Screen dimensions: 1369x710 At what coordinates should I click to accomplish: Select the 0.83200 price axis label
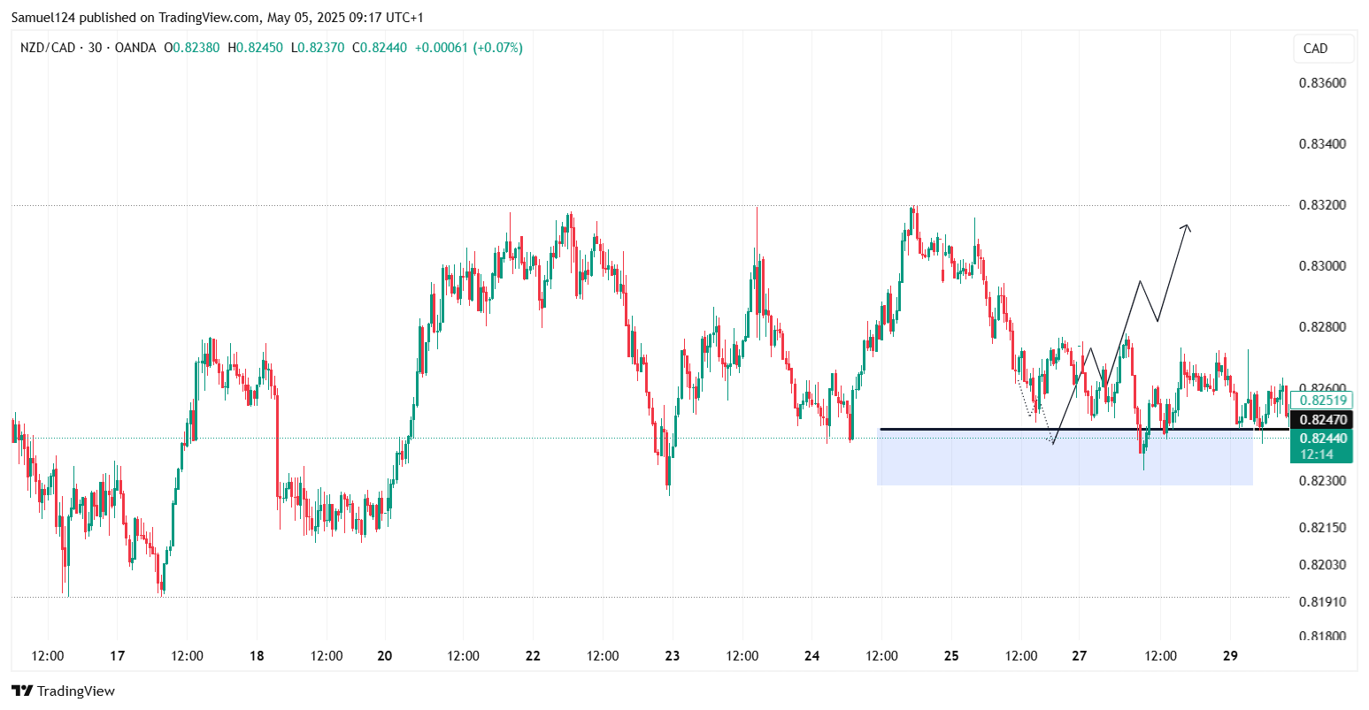[x=1322, y=205]
